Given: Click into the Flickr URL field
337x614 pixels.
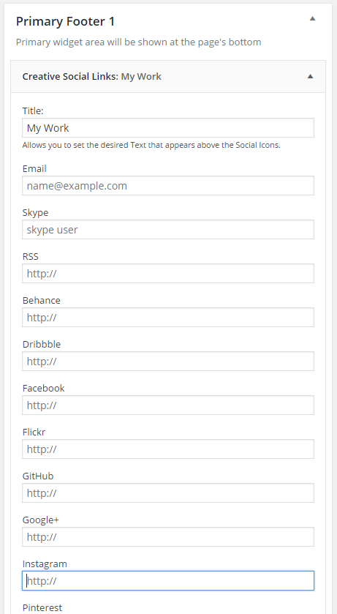Looking at the screenshot, I should coord(168,449).
